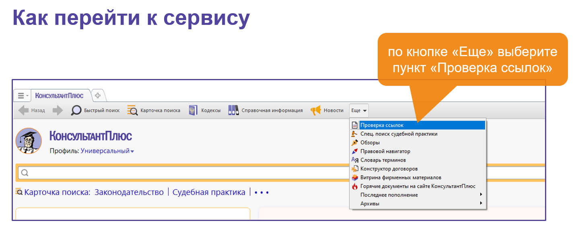Expand the hamburger menu dropdown
Screen dimensions: 580x229
[22, 96]
